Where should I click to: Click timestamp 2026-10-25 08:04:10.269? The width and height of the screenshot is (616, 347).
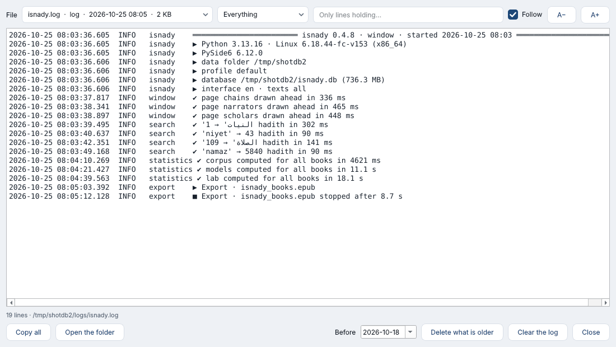[x=59, y=161]
